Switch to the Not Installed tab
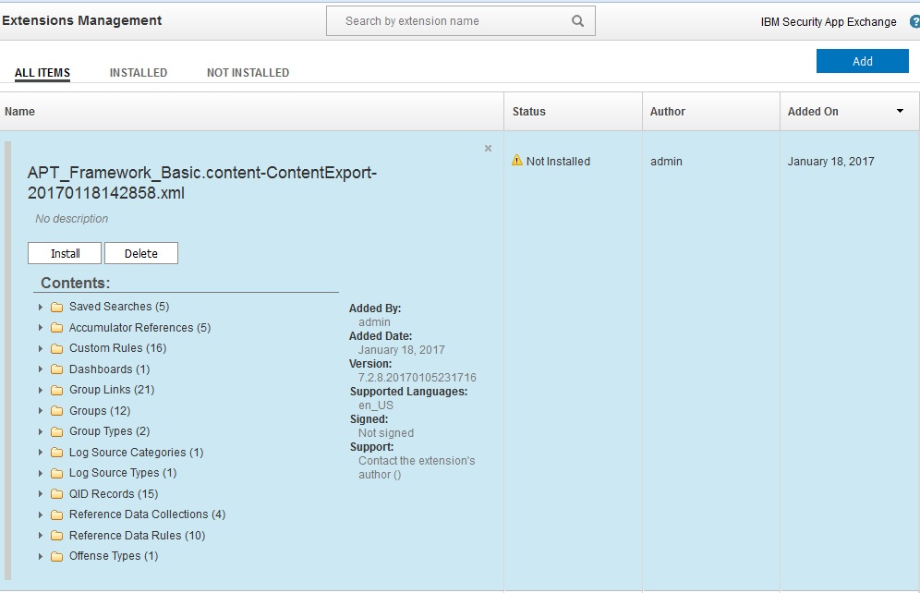The height and width of the screenshot is (593, 920). [248, 73]
